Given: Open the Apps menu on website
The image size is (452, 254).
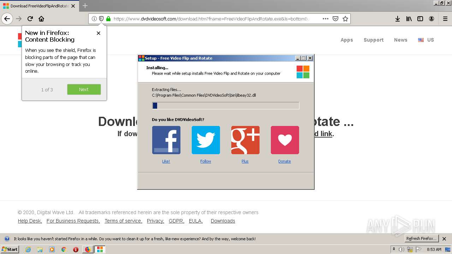Looking at the screenshot, I should [x=347, y=40].
